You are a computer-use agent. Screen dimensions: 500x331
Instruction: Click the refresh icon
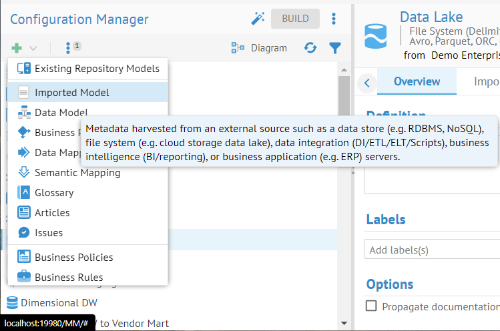click(310, 48)
